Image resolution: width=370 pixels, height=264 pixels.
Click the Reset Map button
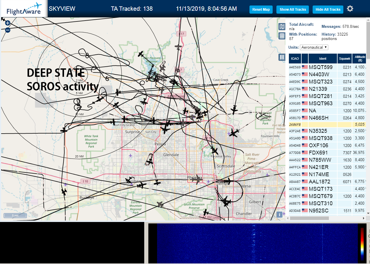point(261,10)
